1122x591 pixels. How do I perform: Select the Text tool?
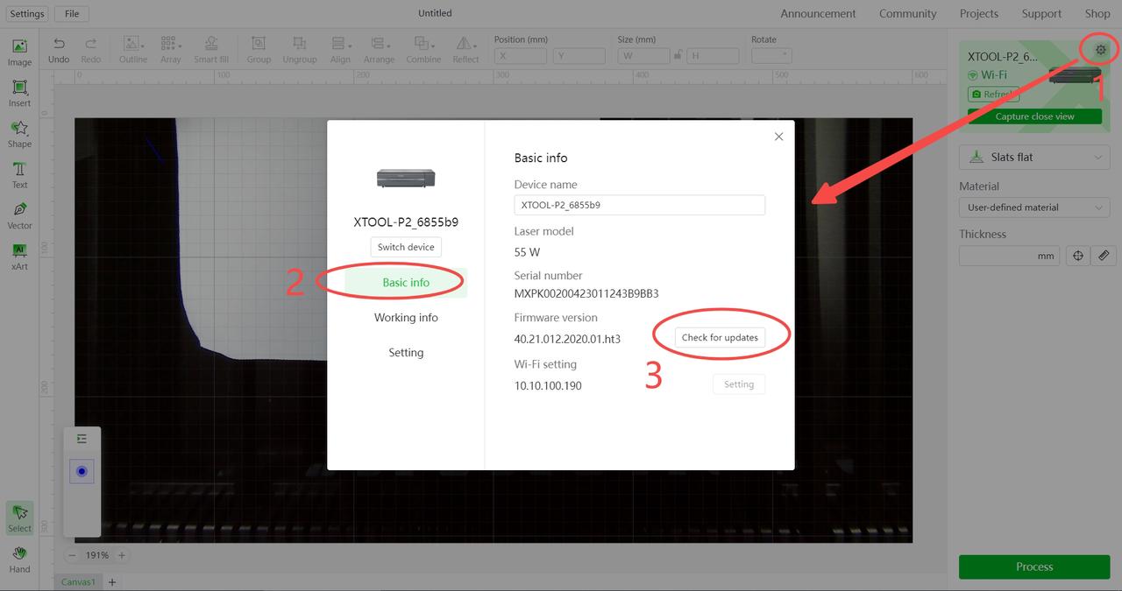tap(19, 174)
